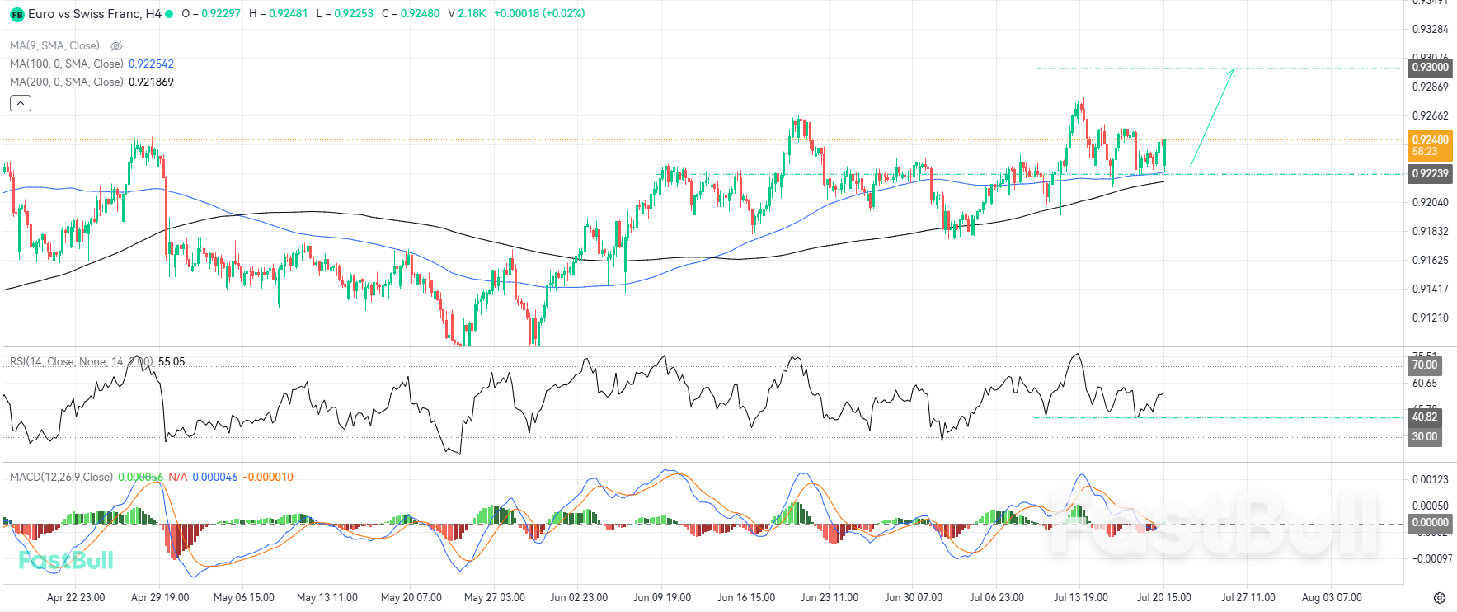The image size is (1457, 612).
Task: Select the MACD(12,26,9,Close) indicator label
Action: point(61,477)
